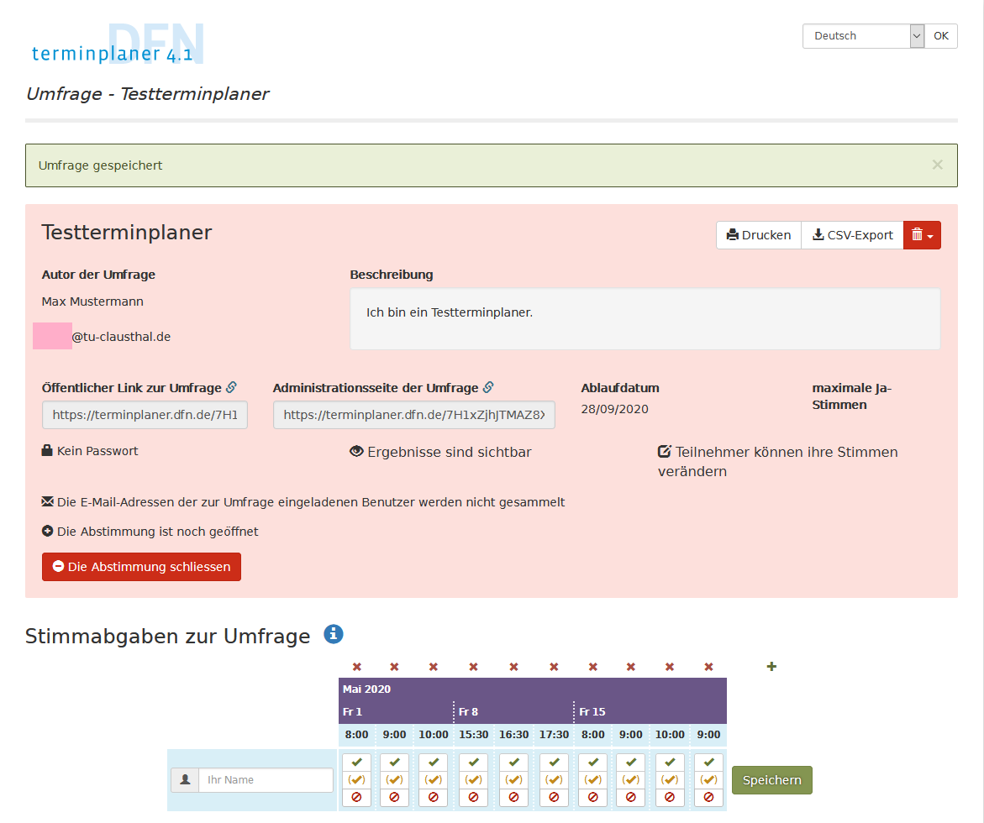Click the Ihr Name input field

tap(266, 780)
